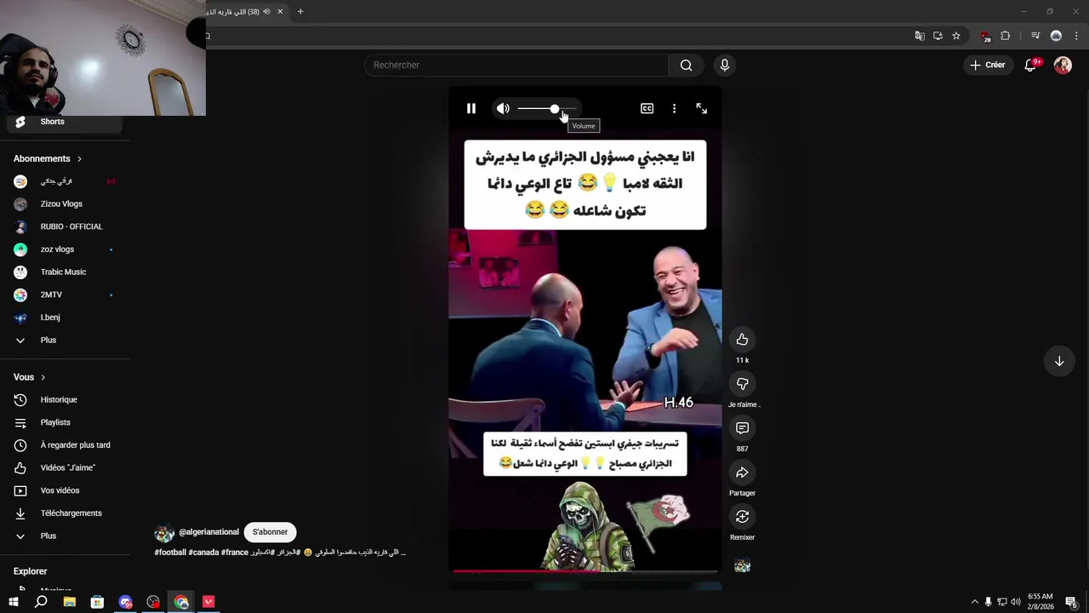The image size is (1089, 613).
Task: Click the #football hashtag
Action: pyautogui.click(x=170, y=553)
